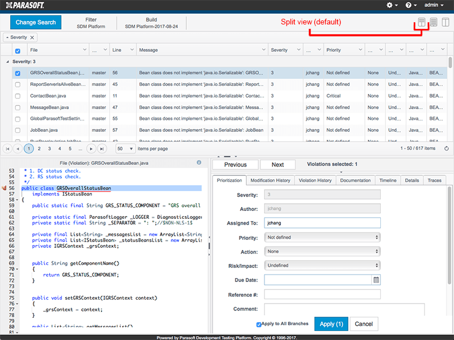Remove the Severity grouping chip

[x=32, y=38]
